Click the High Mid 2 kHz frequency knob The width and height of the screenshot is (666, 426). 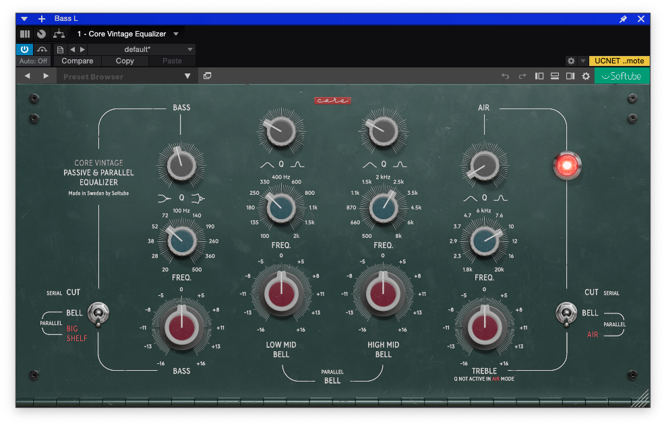(383, 208)
